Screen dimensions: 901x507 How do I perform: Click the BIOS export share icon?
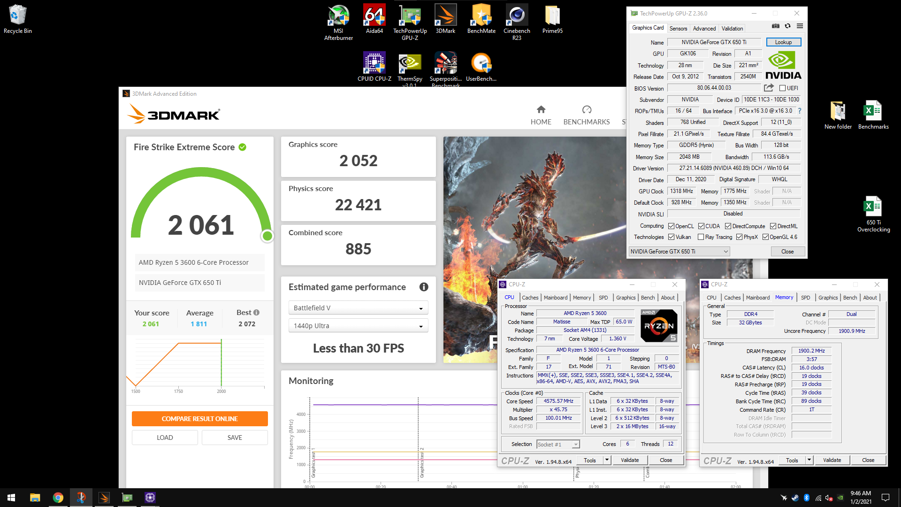coord(769,88)
